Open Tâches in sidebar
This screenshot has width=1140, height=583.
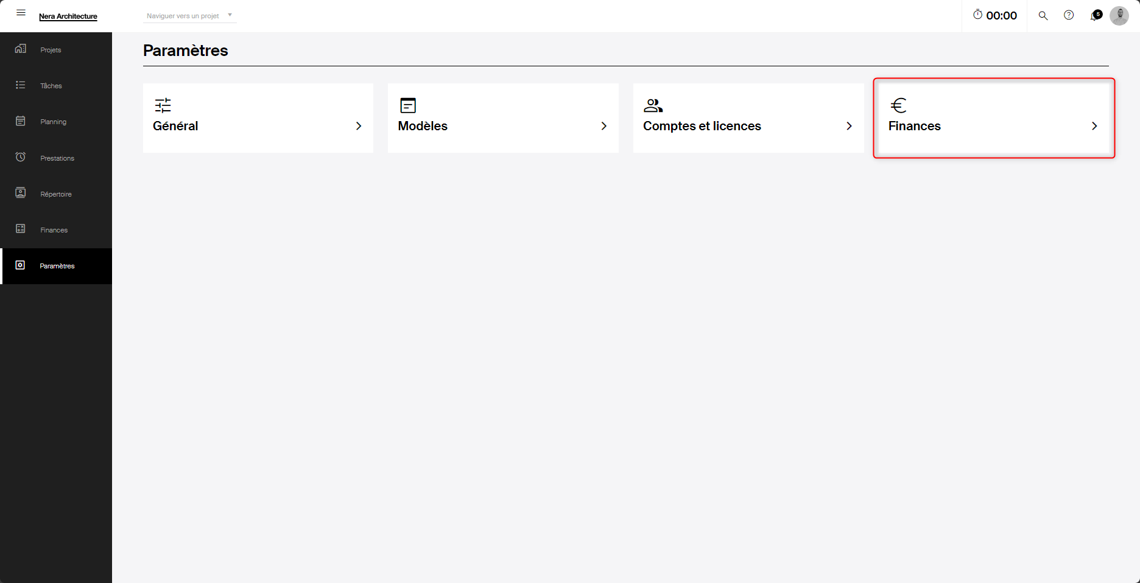pos(51,86)
